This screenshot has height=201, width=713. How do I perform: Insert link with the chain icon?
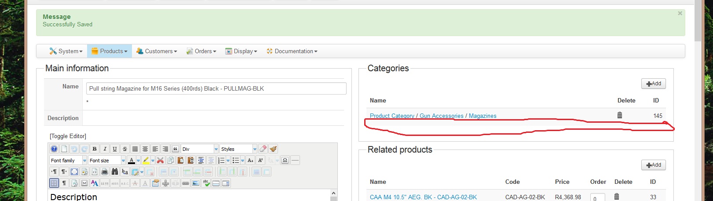[x=186, y=183]
